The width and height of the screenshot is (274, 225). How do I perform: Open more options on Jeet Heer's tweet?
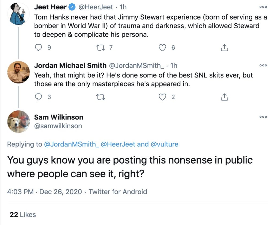pos(263,7)
